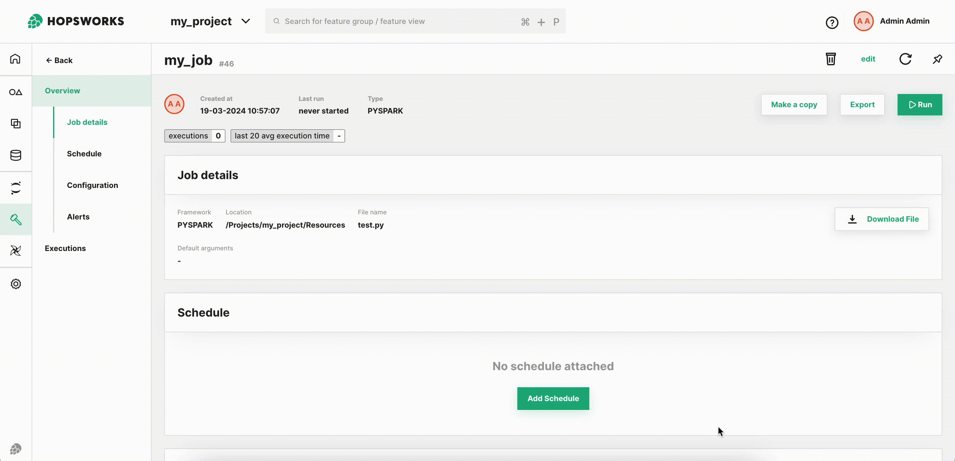The width and height of the screenshot is (955, 461).
Task: Click the Download File button
Action: 881,219
